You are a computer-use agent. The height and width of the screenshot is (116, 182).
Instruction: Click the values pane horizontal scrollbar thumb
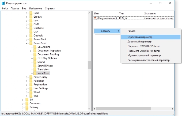(124, 109)
